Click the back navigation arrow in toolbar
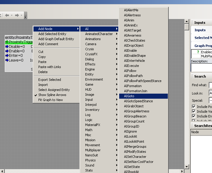Image resolution: width=212 pixels, height=173 pixels. click(7, 15)
